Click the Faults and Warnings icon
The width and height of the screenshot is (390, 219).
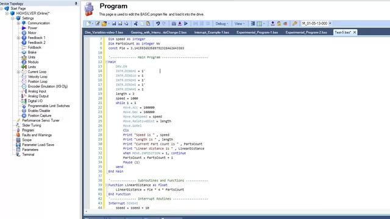coord(18,135)
